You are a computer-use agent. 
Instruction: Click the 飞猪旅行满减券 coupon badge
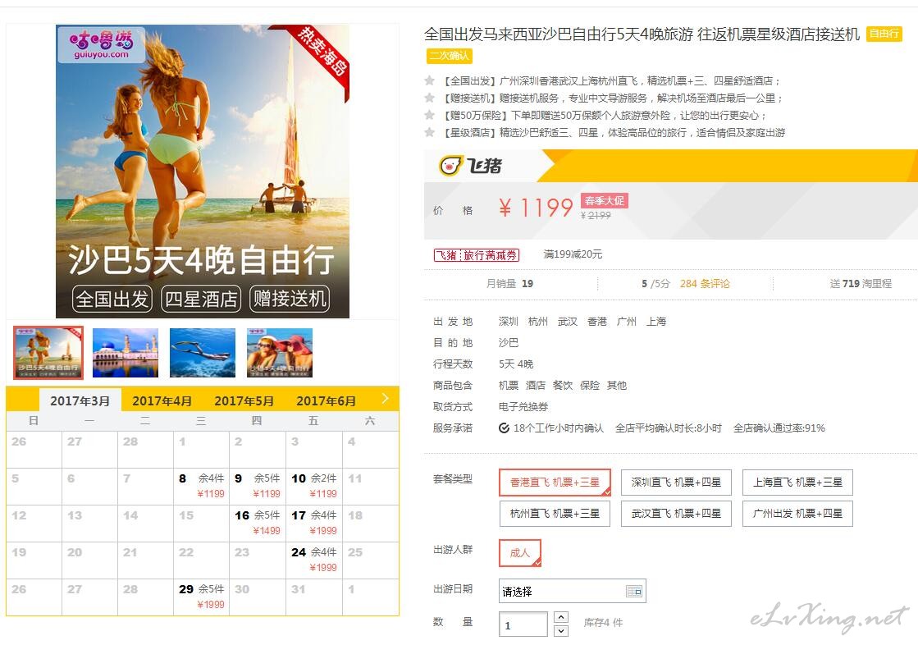[x=477, y=255]
